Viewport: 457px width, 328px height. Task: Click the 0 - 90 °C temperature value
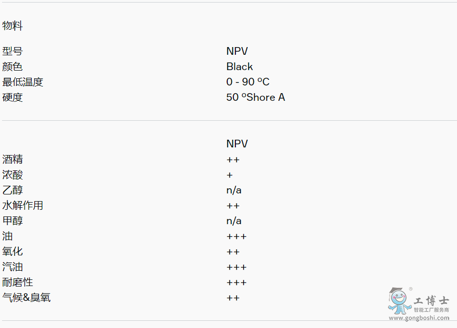(248, 82)
